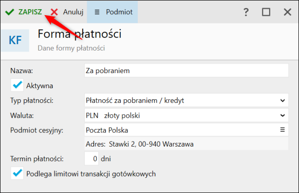
Task: Maximize the window using the square icon
Action: tap(266, 12)
